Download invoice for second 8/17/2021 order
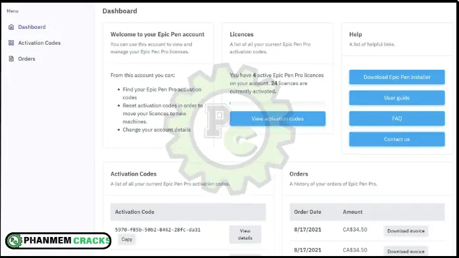Screen dimensions: 459x258 pyautogui.click(x=406, y=251)
